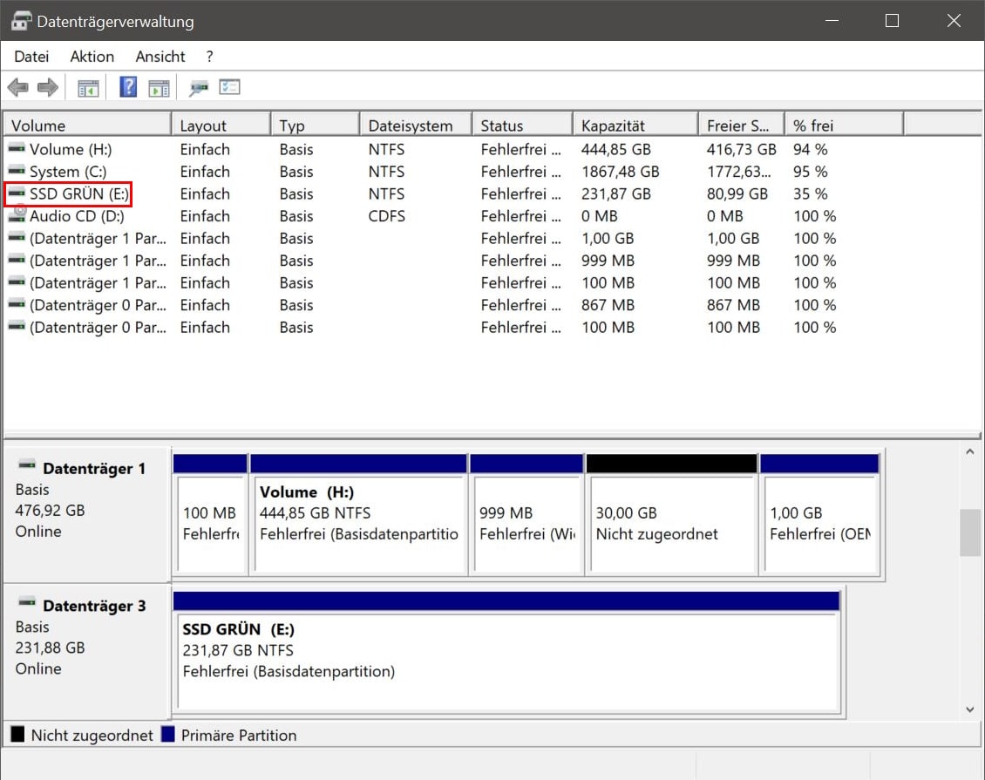
Task: Click the 80,99 GB free space cell
Action: [737, 194]
